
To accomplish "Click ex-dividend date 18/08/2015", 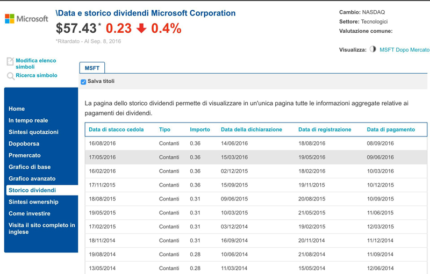I will pos(102,199).
